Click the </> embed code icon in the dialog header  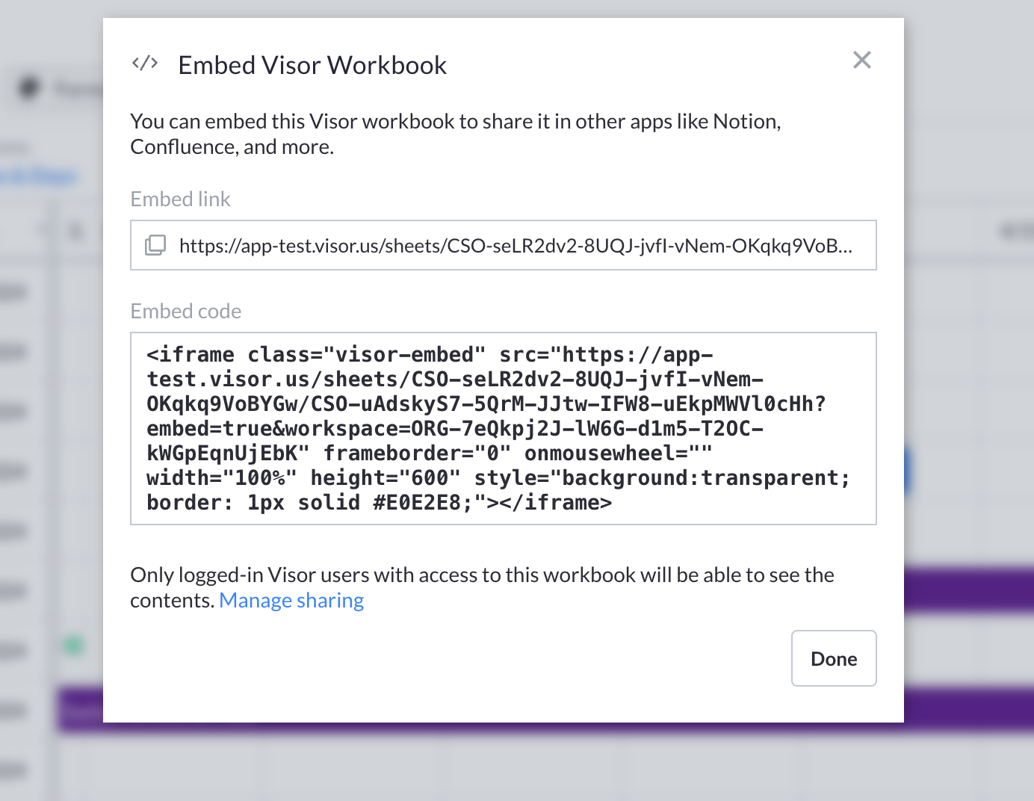pyautogui.click(x=144, y=63)
